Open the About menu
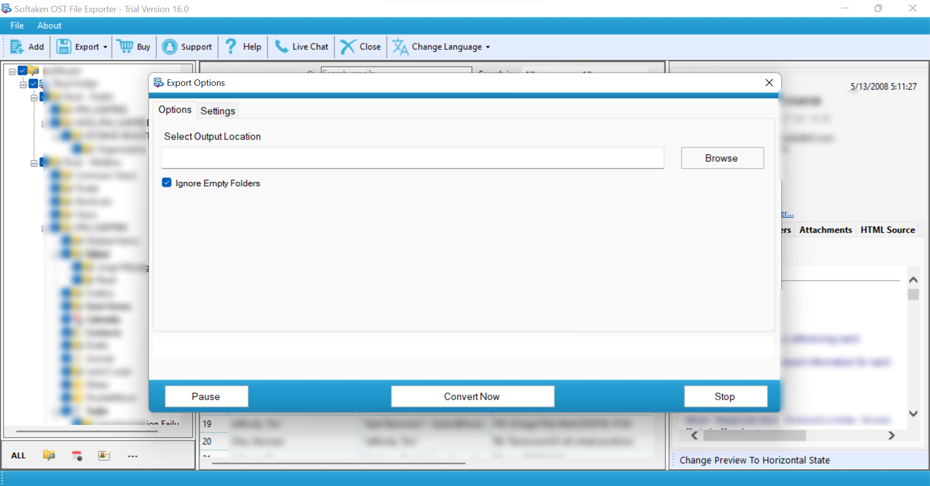 (x=49, y=26)
